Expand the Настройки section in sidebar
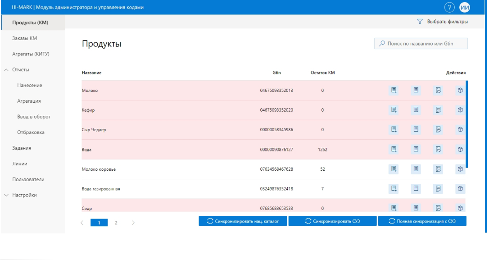The height and width of the screenshot is (260, 489). tap(6, 195)
